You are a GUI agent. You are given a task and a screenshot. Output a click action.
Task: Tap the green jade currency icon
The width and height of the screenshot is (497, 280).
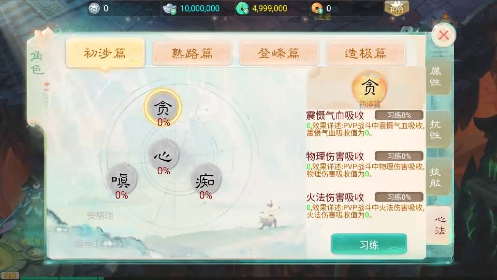242,8
